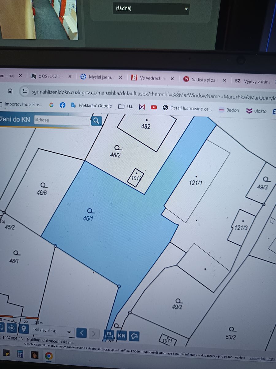Open the Calculator taskbar icon
Screen dimensions: 276x369
[20, 354]
